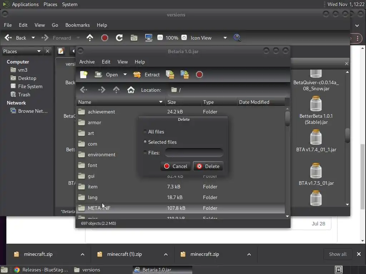Expand options for minecraft (1).zip download
The width and height of the screenshot is (366, 274).
166,254
